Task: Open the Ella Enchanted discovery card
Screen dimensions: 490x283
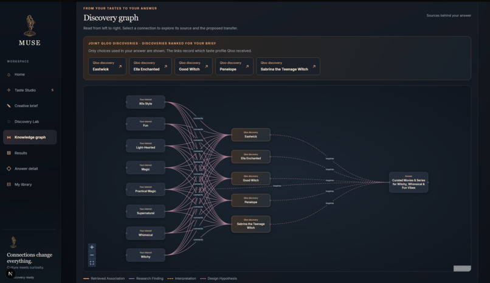Action: coord(150,66)
